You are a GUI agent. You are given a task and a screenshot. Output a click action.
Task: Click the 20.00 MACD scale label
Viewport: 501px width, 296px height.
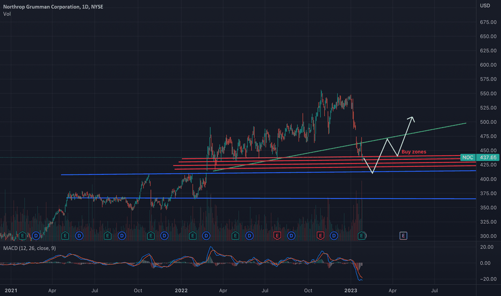click(x=485, y=247)
